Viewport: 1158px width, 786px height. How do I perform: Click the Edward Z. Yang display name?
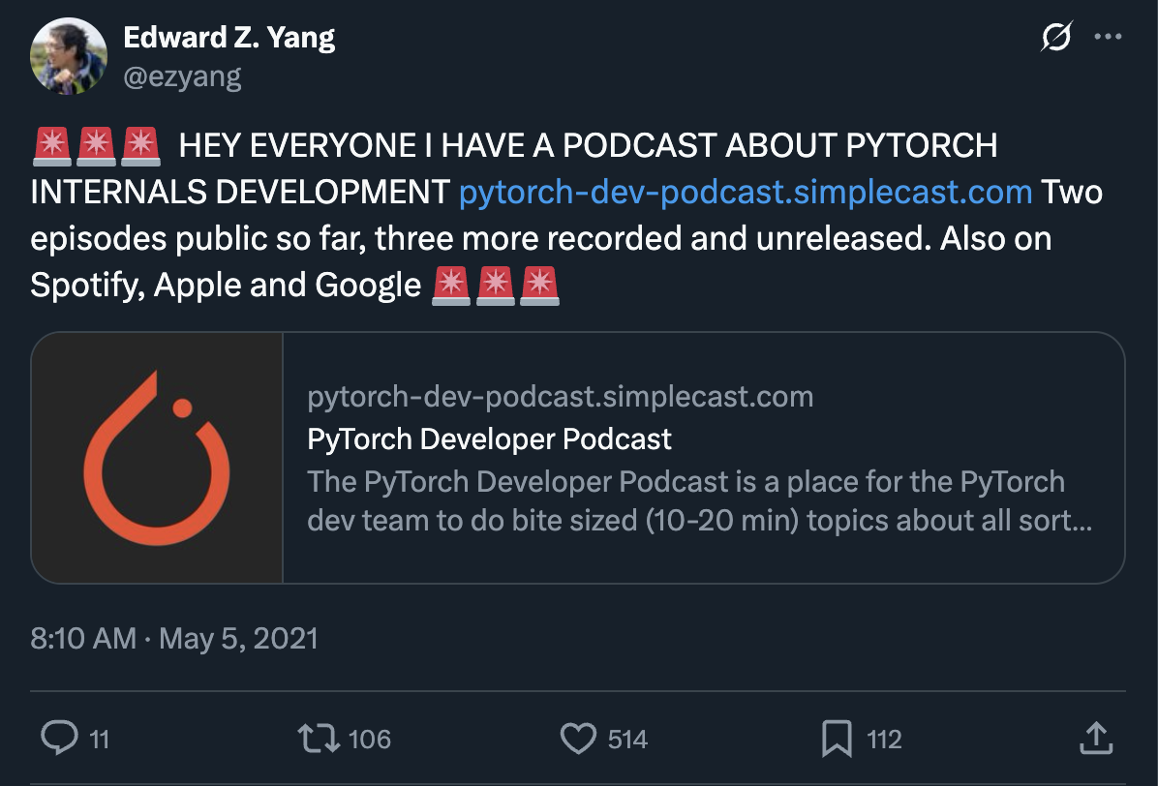229,37
